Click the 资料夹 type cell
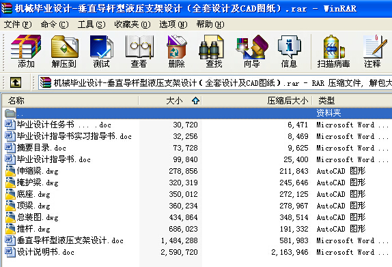This screenshot has height=267, width=392. (328, 113)
